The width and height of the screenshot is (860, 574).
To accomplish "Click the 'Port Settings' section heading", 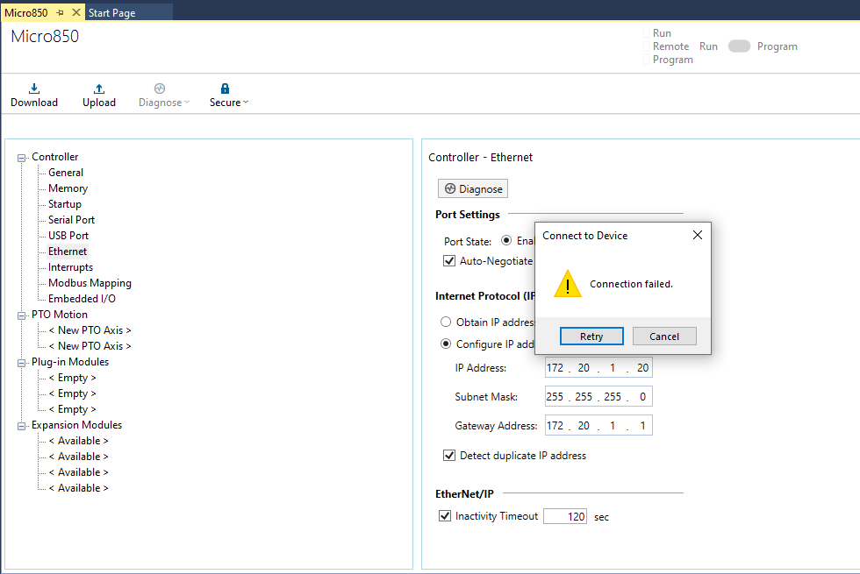I will pyautogui.click(x=467, y=215).
